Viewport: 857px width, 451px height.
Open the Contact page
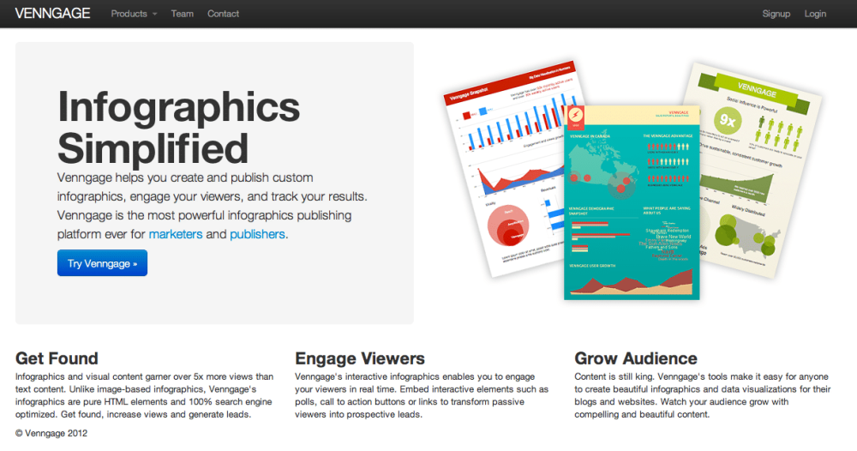pyautogui.click(x=223, y=14)
